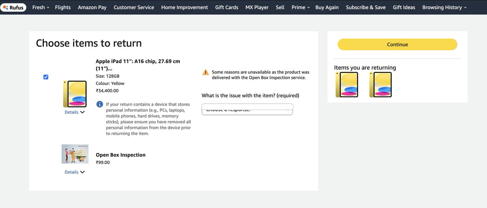Open MX Player
The image size is (487, 208).
(x=257, y=7)
